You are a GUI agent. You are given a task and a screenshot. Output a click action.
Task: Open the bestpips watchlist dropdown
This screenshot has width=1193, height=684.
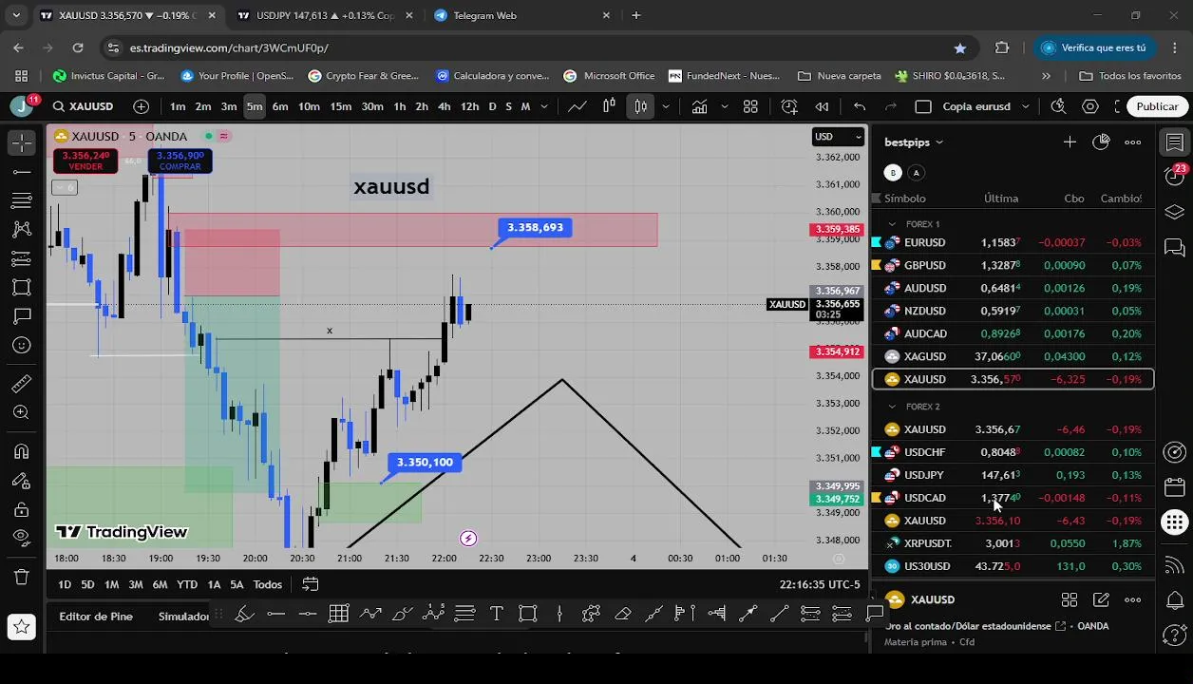[914, 142]
